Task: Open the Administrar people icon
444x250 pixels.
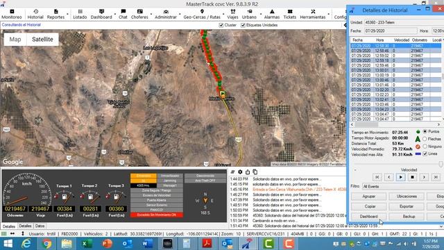Action: coord(166,11)
